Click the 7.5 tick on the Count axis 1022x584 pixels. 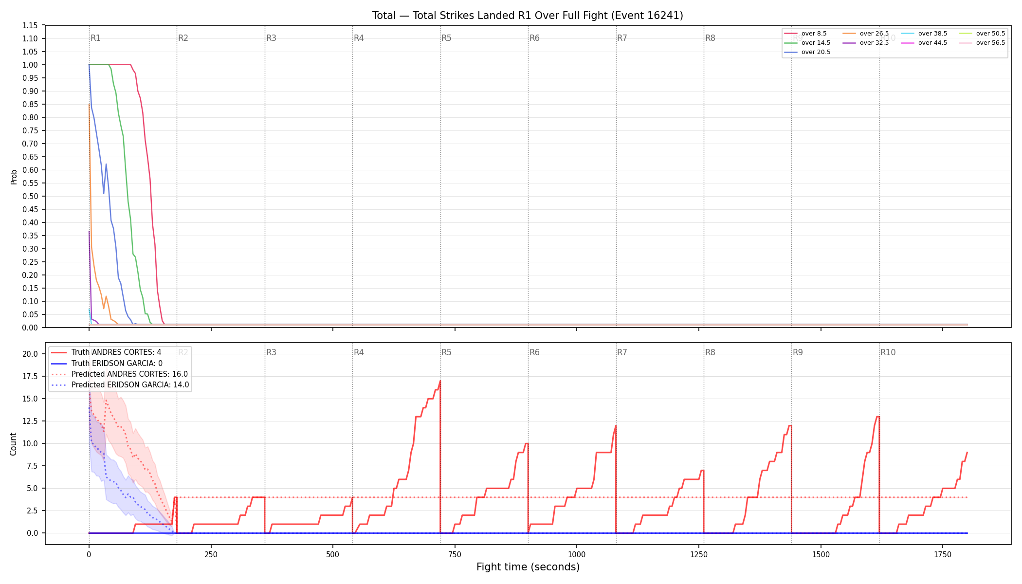click(32, 466)
